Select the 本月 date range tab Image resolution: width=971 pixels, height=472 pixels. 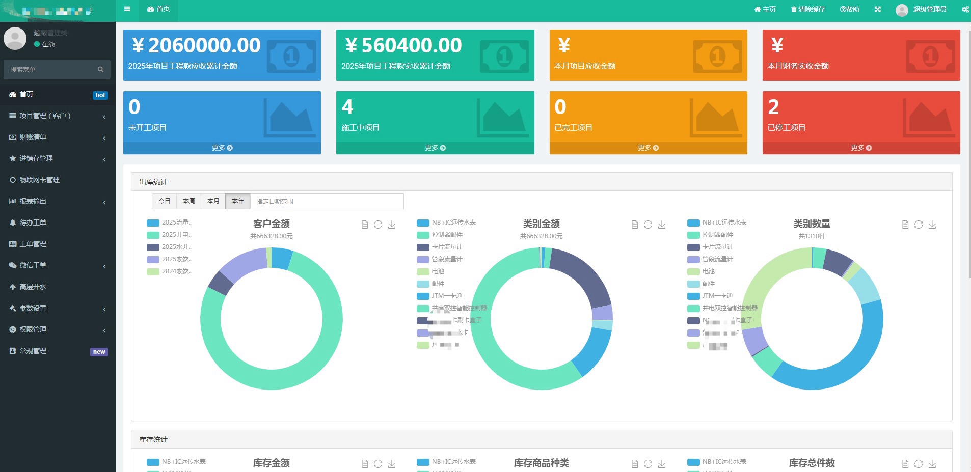pyautogui.click(x=213, y=201)
